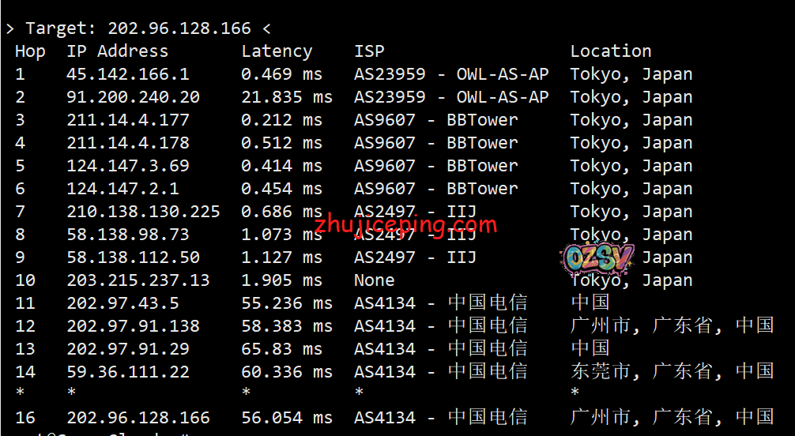Select IP address 203.215.237.13
Screen dimensions: 795x436
click(x=138, y=280)
